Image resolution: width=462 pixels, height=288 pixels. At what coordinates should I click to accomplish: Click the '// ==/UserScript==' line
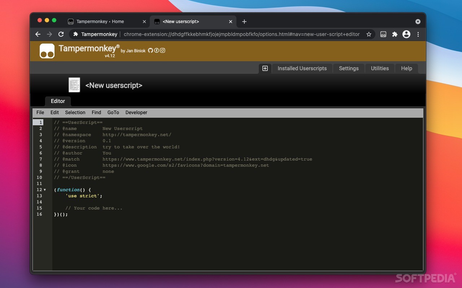[x=80, y=177]
